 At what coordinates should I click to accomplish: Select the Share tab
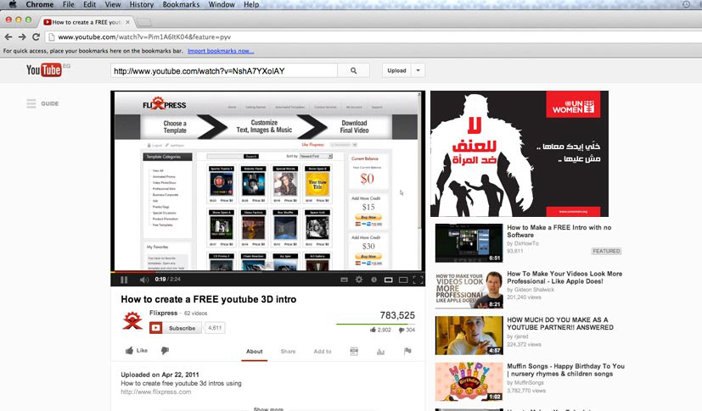pyautogui.click(x=288, y=352)
